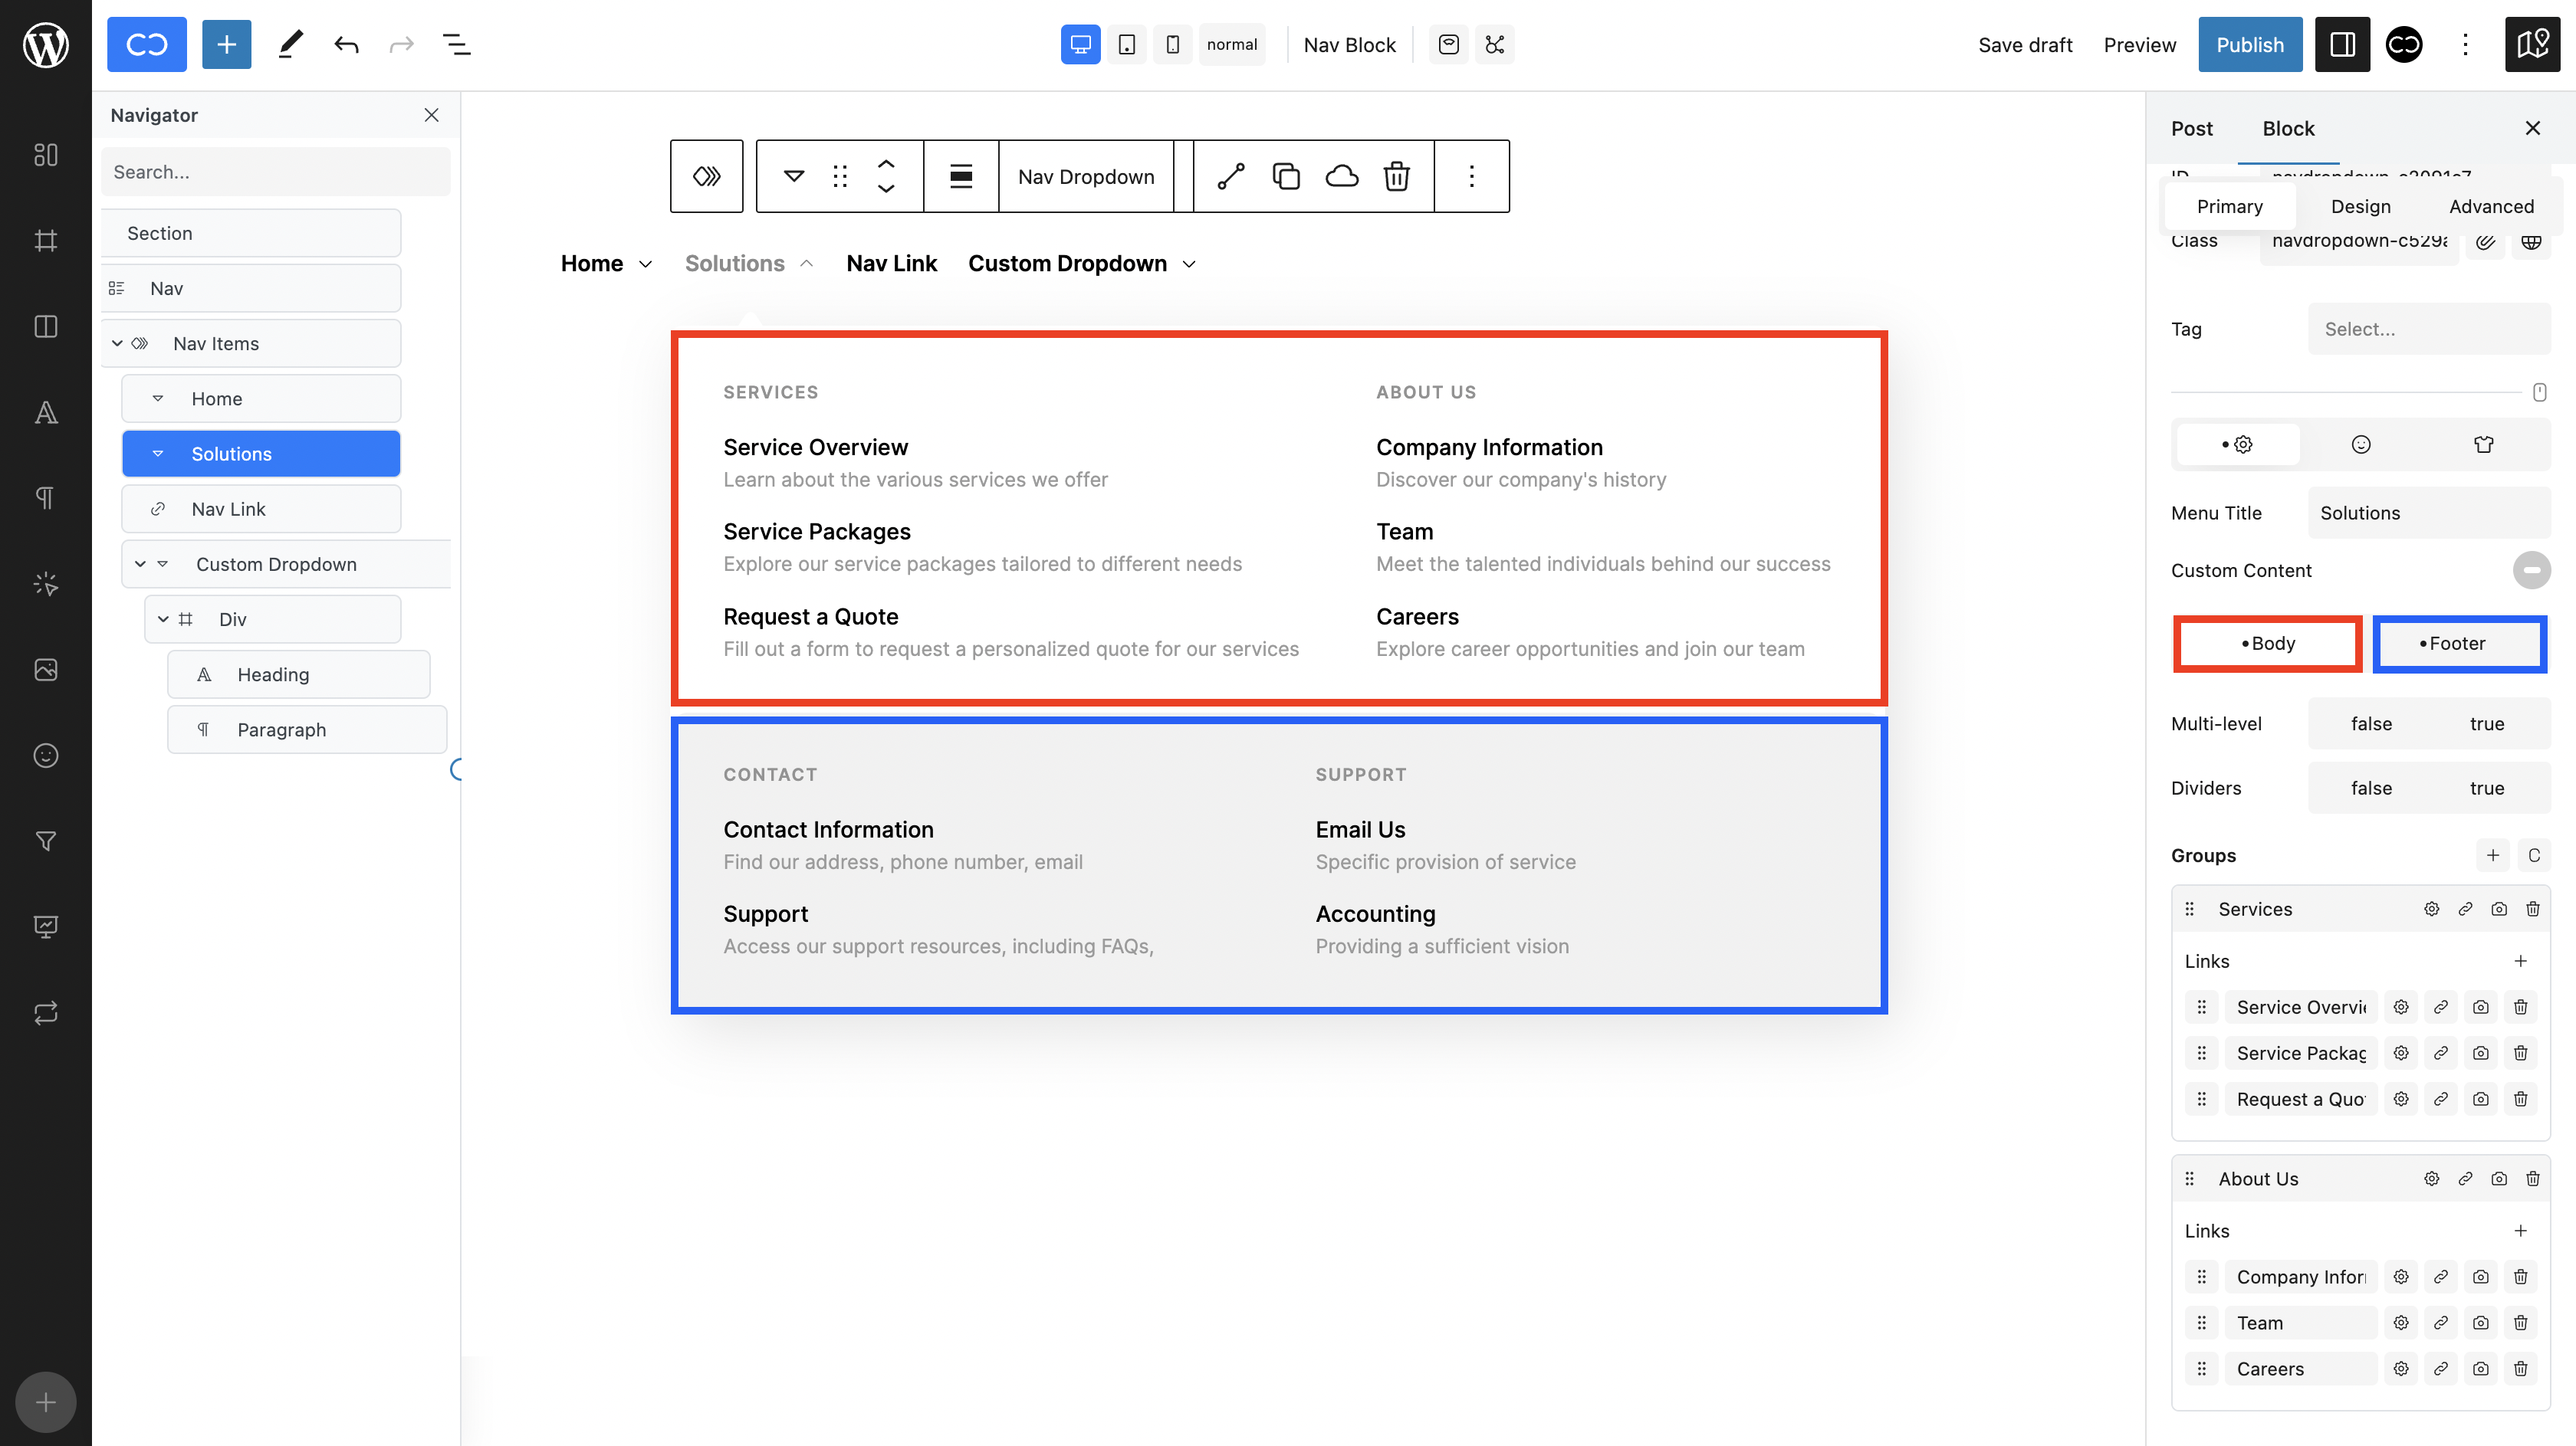The image size is (2576, 1446).
Task: Click the Publish button
Action: click(2249, 45)
